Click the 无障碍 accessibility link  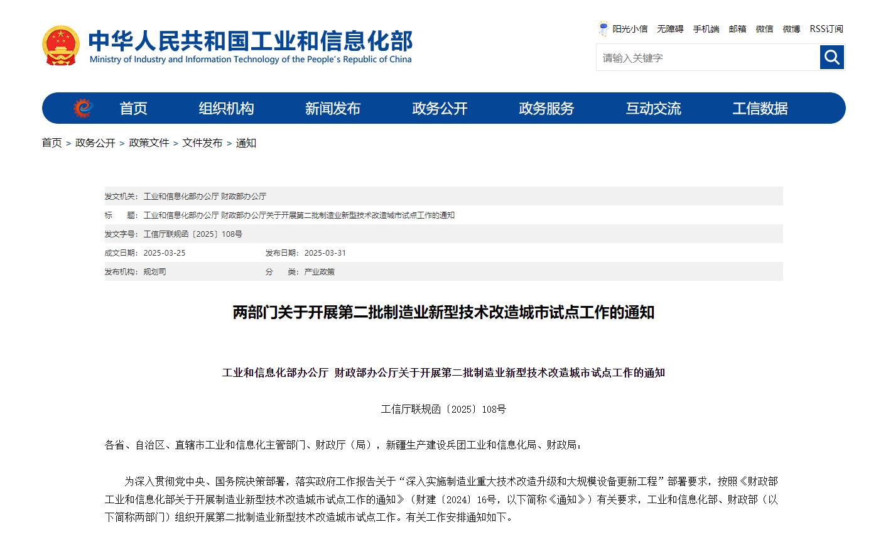[670, 29]
